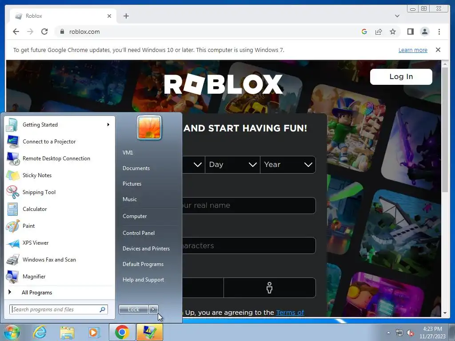Click the password input field
Viewport: 455px width, 341px height.
click(249, 245)
